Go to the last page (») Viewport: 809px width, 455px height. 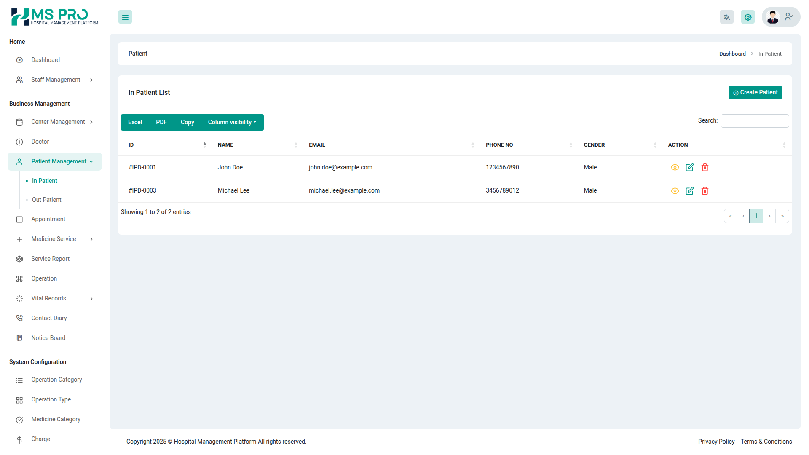[x=782, y=216]
